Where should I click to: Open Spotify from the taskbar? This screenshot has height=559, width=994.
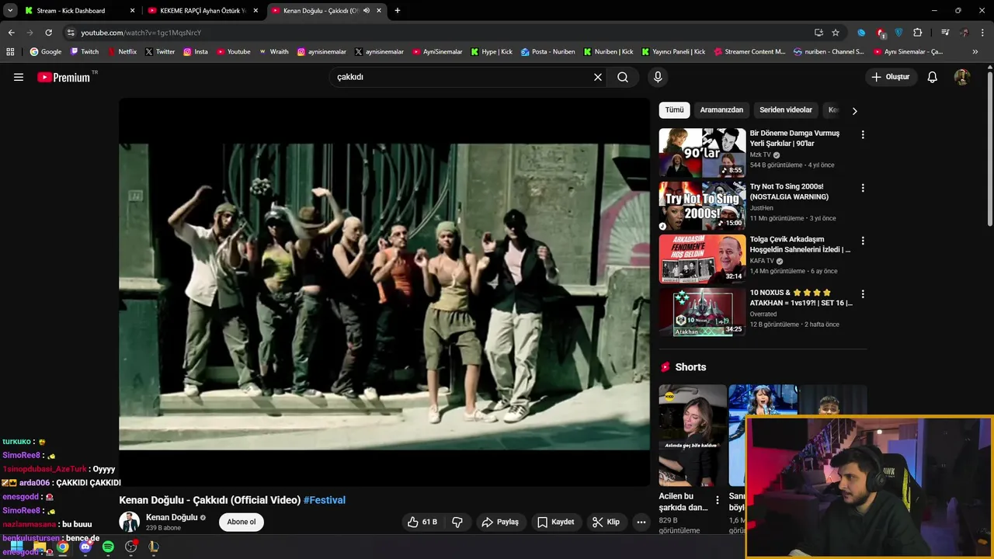click(108, 547)
